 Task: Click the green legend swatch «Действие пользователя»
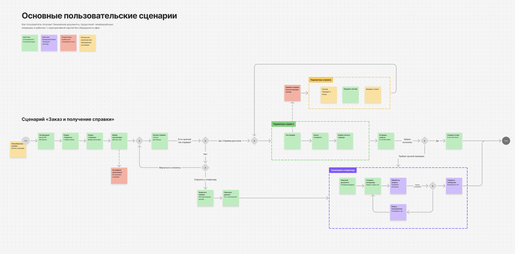30,42
